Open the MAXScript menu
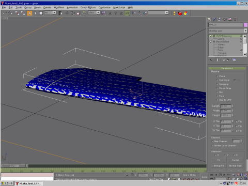Screen dimensions: 248x186 click(119, 8)
